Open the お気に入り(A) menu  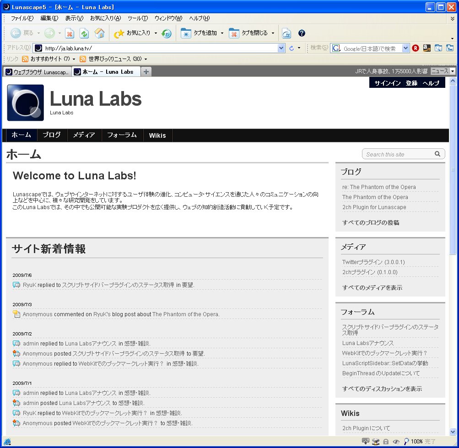coord(105,18)
